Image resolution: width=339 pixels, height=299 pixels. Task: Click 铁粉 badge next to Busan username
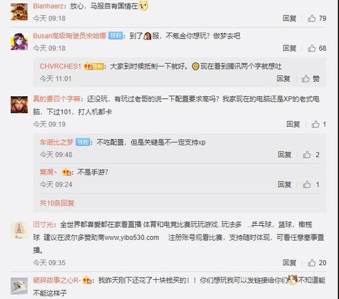[115, 36]
